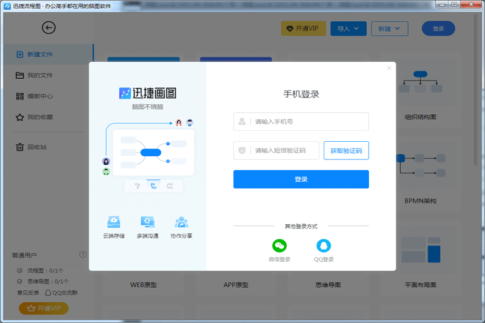
Task: Click the help question mark icon
Action: tap(83, 255)
